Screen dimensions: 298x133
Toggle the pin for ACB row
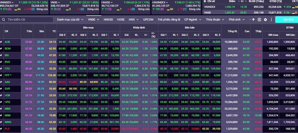pos(1,42)
